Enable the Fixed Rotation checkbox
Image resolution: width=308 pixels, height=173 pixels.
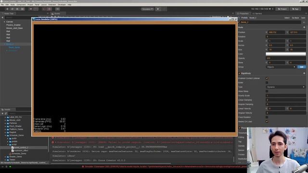tap(267, 117)
